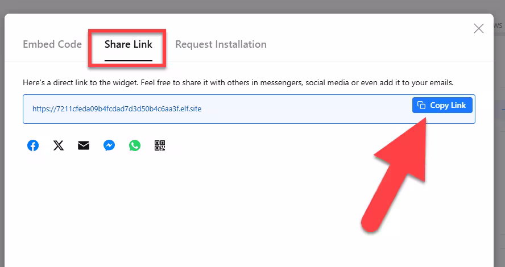This screenshot has width=505, height=267.
Task: Share widget link on WhatsApp
Action: [135, 145]
